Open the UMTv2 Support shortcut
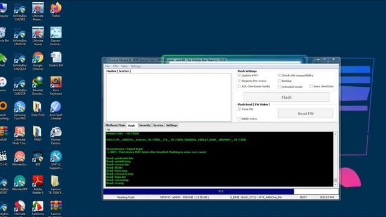This screenshot has height=217, width=386. click(56, 160)
